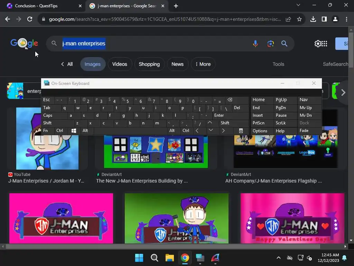Reload the page with refresh icon
This screenshot has width=354, height=266.
click(x=30, y=19)
